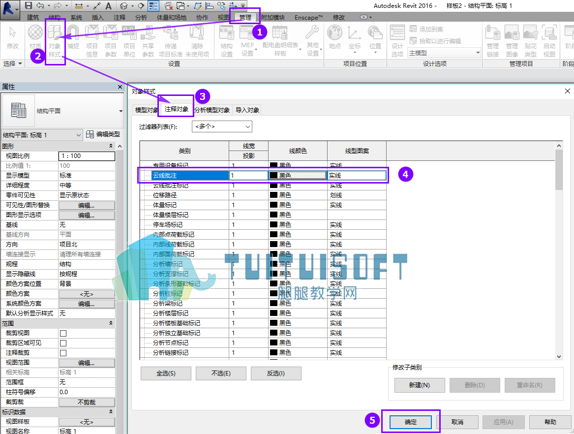Enable the 裁剪视图 checkbox
The width and height of the screenshot is (574, 434).
pyautogui.click(x=63, y=333)
